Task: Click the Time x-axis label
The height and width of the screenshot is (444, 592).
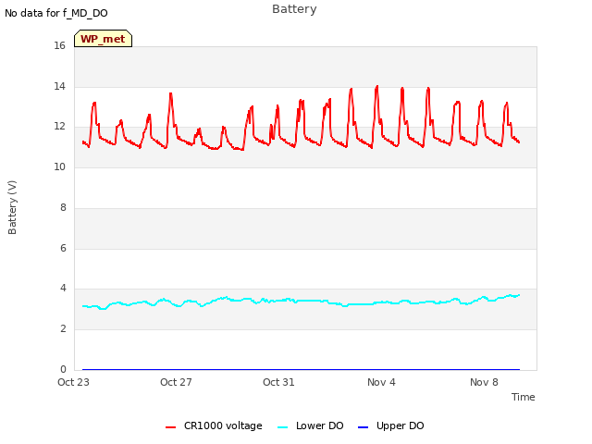Action: coord(524,397)
